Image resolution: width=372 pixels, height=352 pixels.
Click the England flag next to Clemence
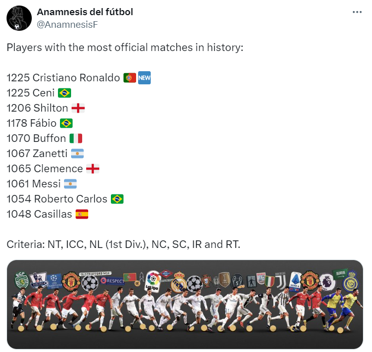[x=93, y=169]
